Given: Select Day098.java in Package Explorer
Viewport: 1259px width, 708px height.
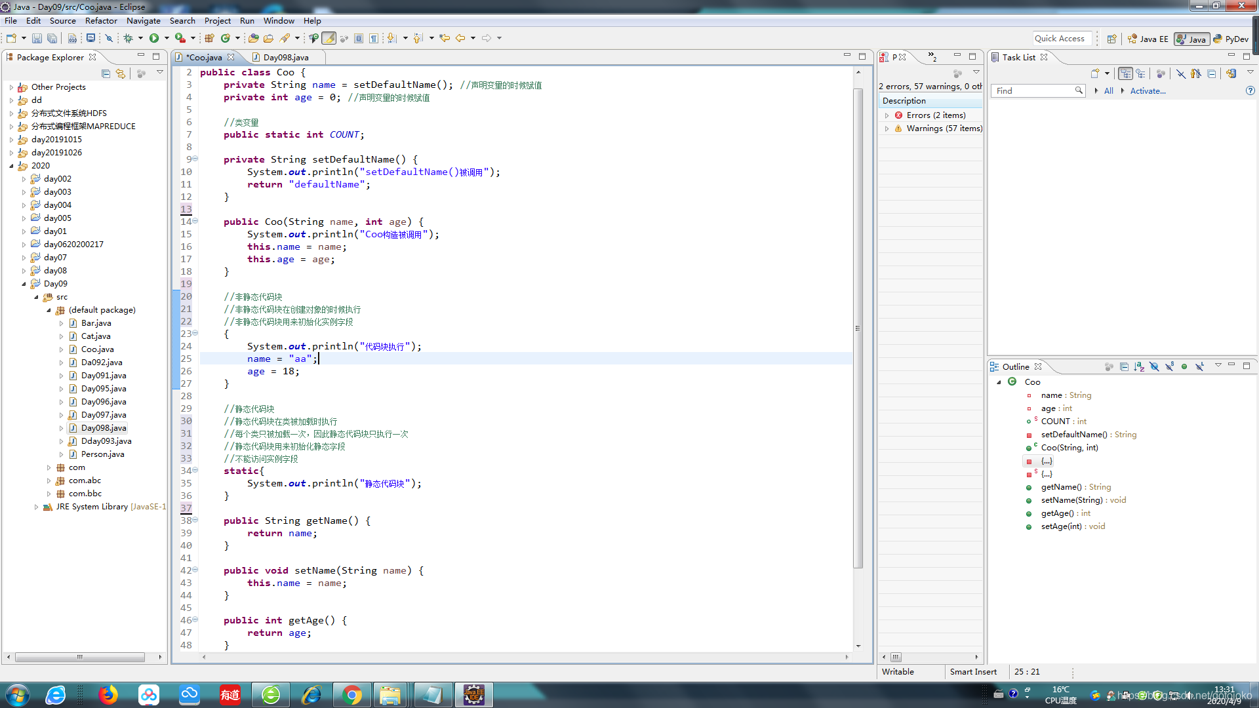Looking at the screenshot, I should 104,428.
